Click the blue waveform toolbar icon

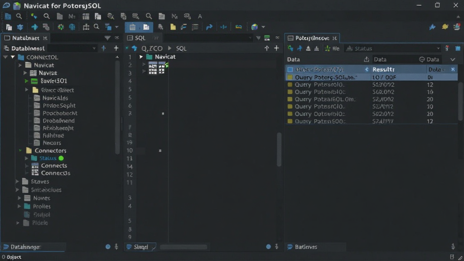click(x=223, y=27)
